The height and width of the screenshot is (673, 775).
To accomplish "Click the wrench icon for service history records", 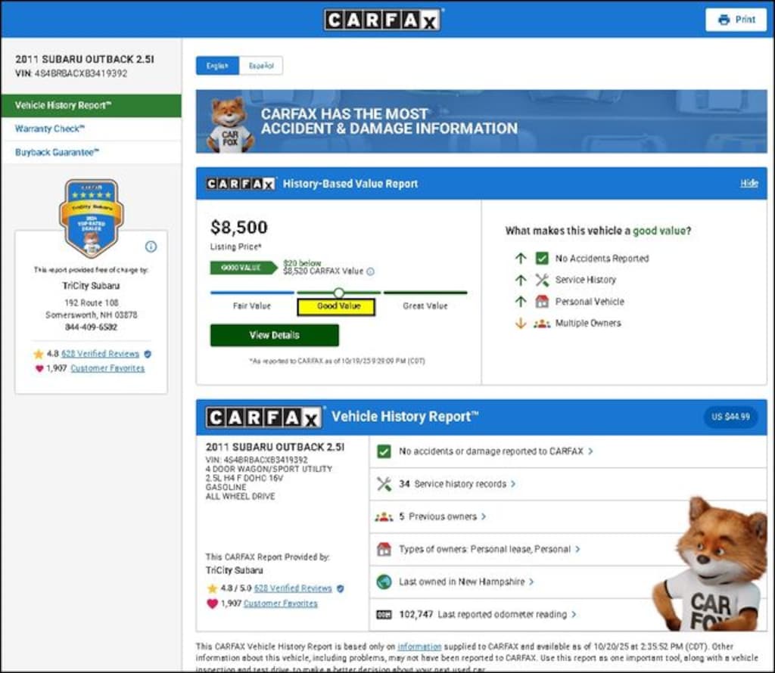I will (x=384, y=484).
